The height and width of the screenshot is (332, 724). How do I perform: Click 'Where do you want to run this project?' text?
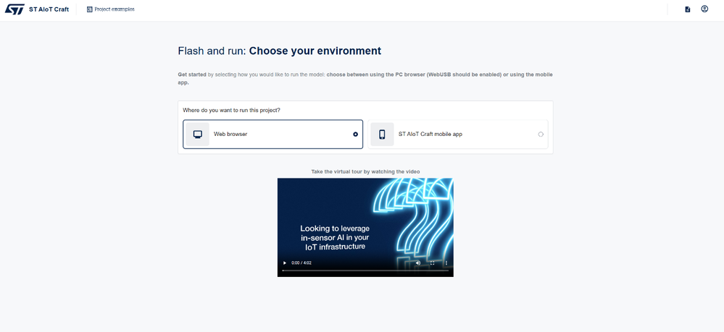coord(231,110)
